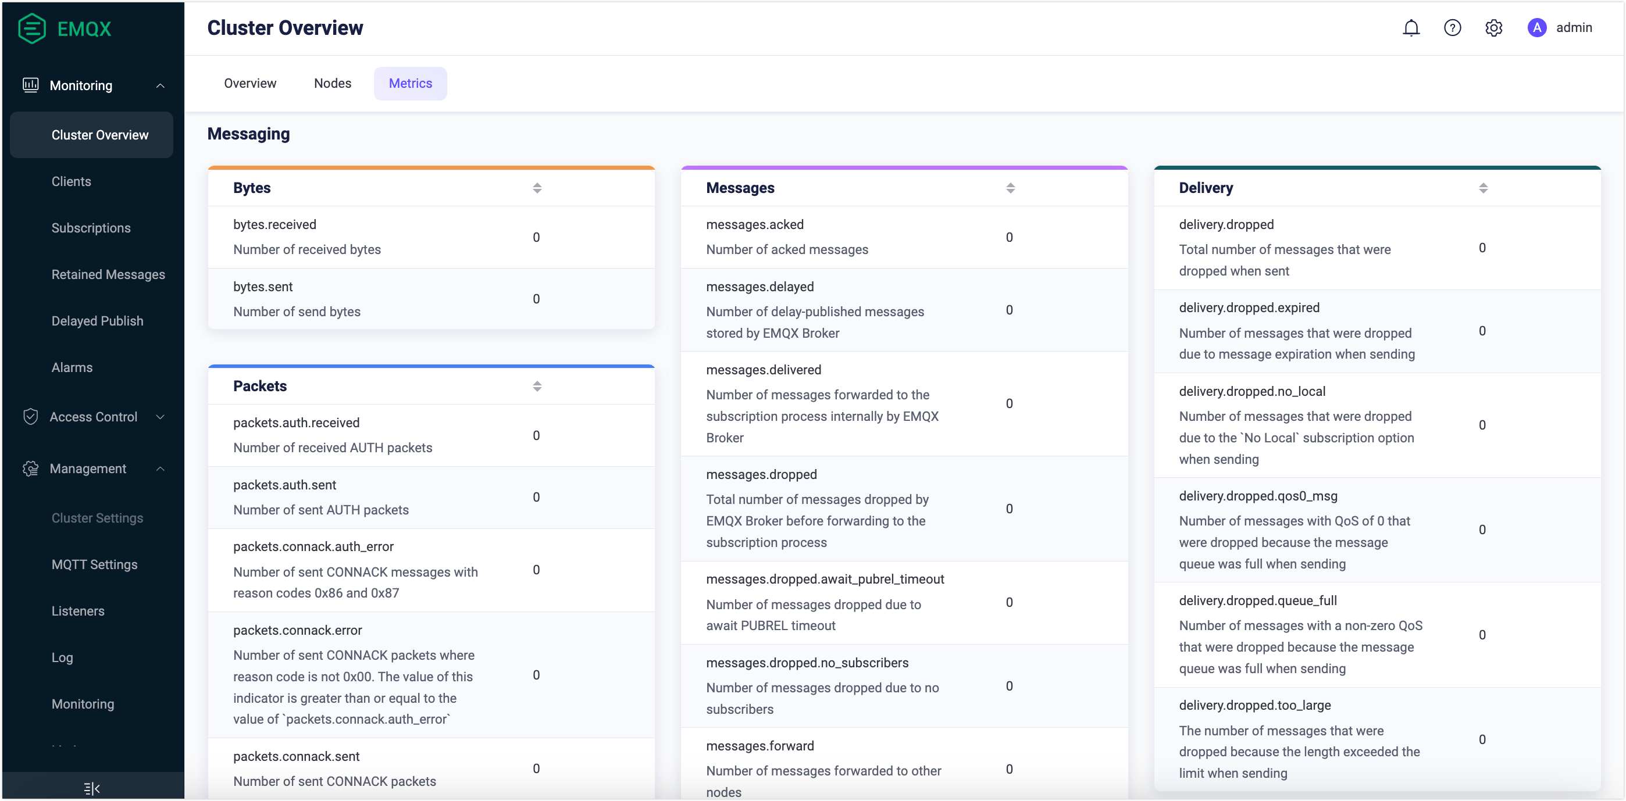Click the Monitoring chart icon in sidebar
Viewport: 1626px width, 801px height.
pyautogui.click(x=30, y=85)
